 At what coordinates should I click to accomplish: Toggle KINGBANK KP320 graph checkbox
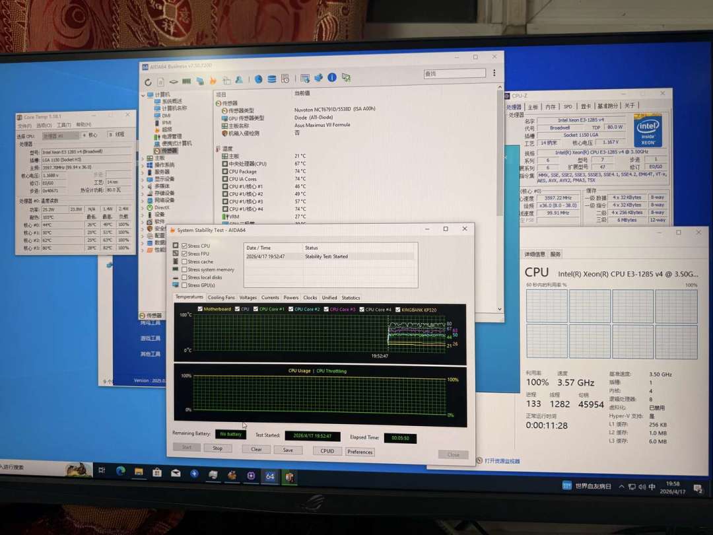398,310
